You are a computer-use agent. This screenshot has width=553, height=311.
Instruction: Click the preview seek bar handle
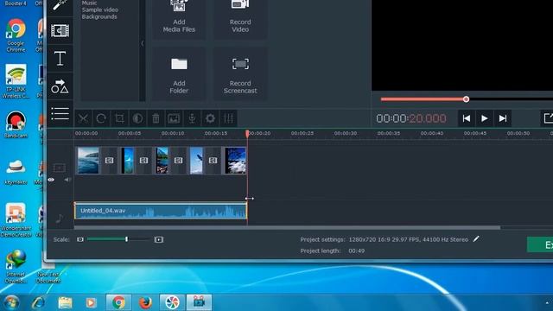tap(466, 99)
